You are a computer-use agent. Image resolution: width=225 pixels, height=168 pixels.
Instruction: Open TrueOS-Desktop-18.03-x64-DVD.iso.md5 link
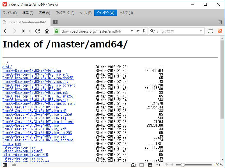35,74
